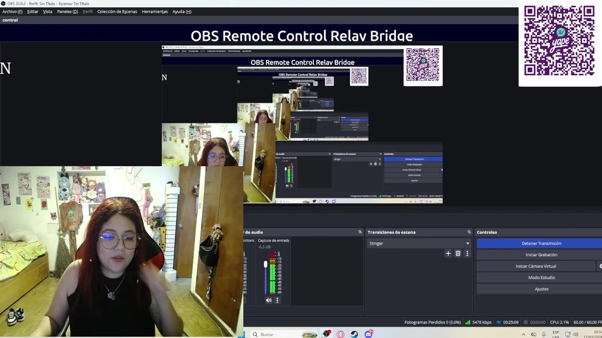Screen dimensions: 602x338
Task: Delete the selected scene transition
Action: point(458,253)
